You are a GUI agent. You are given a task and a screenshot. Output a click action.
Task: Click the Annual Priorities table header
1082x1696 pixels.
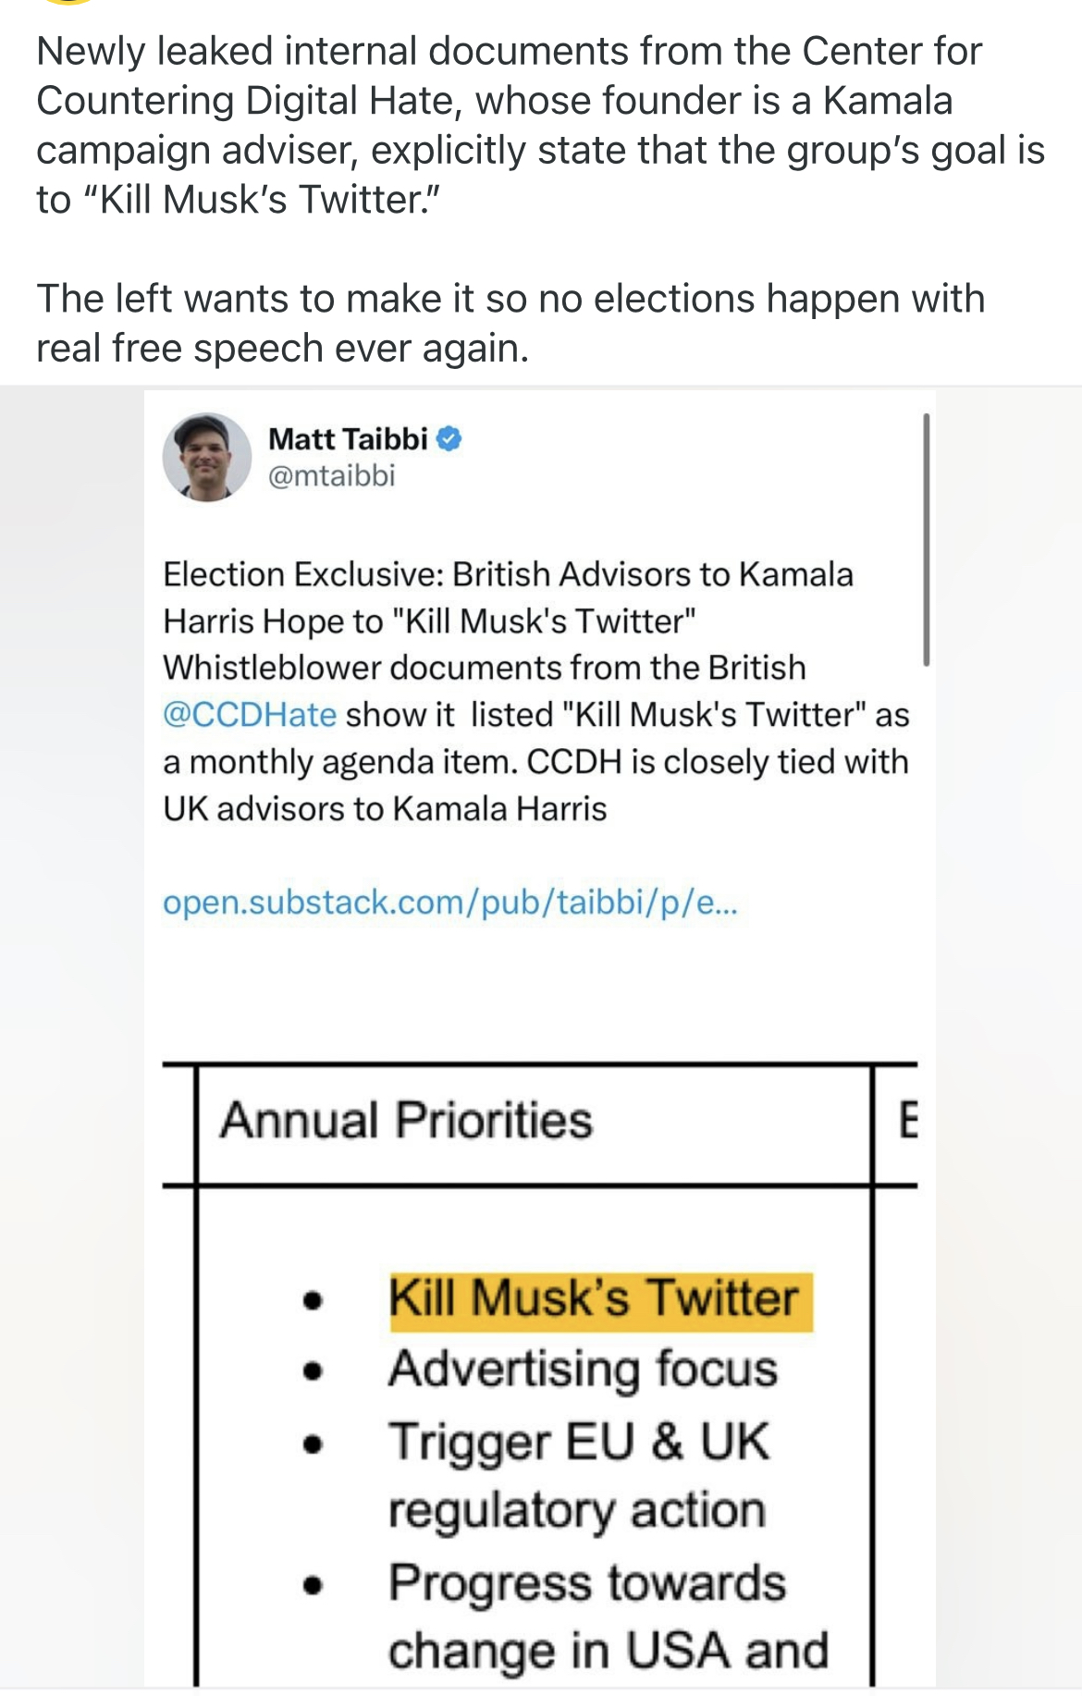[406, 1121]
